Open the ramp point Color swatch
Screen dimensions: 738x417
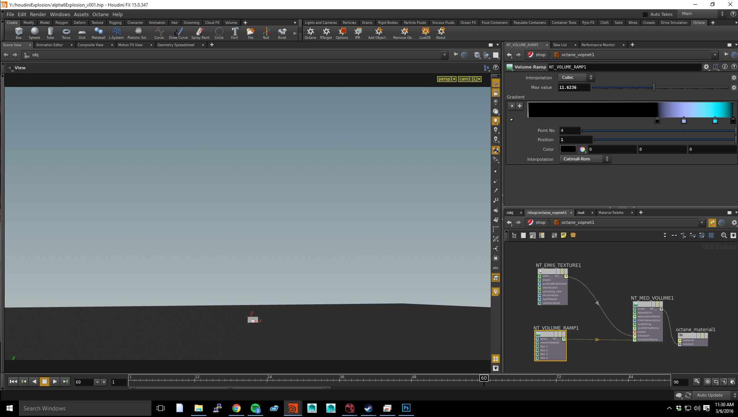point(568,149)
